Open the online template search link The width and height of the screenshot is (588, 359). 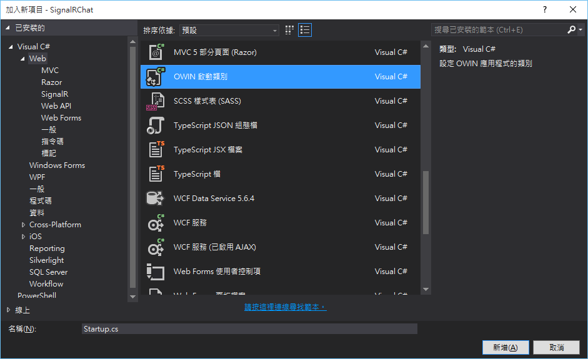[x=286, y=307]
